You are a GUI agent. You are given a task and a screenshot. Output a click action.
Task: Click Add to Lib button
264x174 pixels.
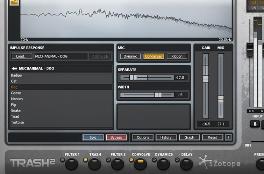[100, 56]
